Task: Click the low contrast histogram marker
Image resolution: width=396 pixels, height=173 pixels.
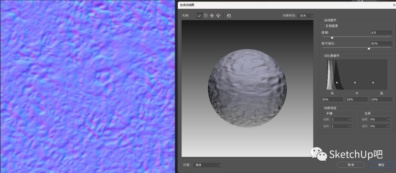Action: pos(337,83)
